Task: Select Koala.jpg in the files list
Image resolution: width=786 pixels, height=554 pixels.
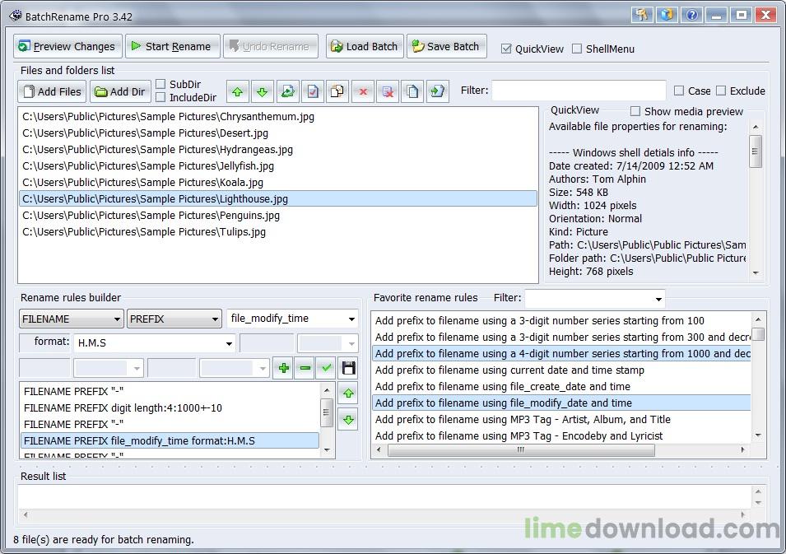Action: click(x=142, y=182)
